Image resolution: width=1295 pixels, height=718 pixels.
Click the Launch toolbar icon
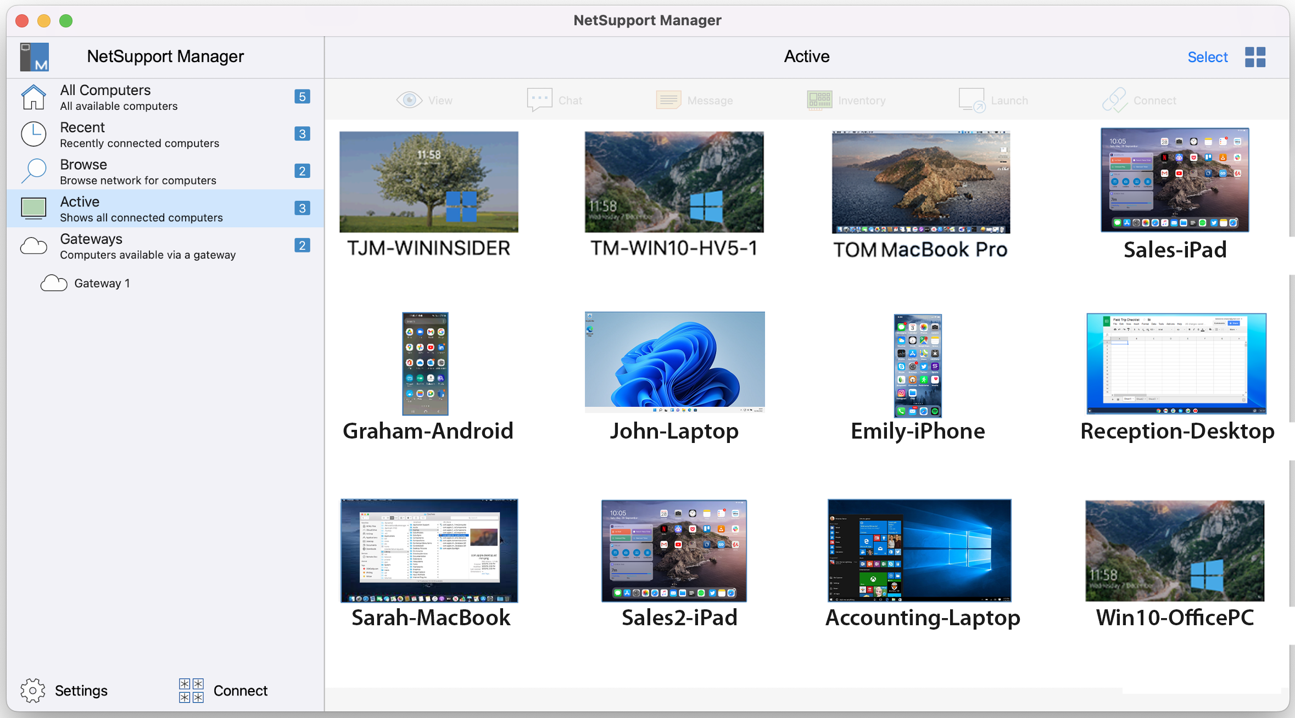(x=971, y=100)
